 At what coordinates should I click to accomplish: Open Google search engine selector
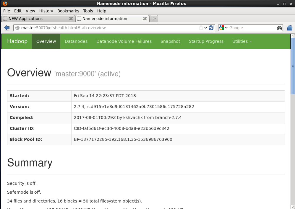pos(223,28)
